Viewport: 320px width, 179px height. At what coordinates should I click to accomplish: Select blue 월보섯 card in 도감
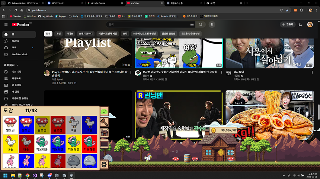coord(26,125)
